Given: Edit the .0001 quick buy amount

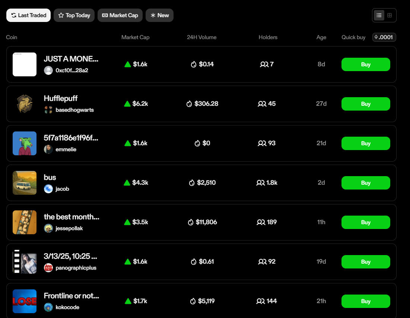Looking at the screenshot, I should click(x=386, y=37).
